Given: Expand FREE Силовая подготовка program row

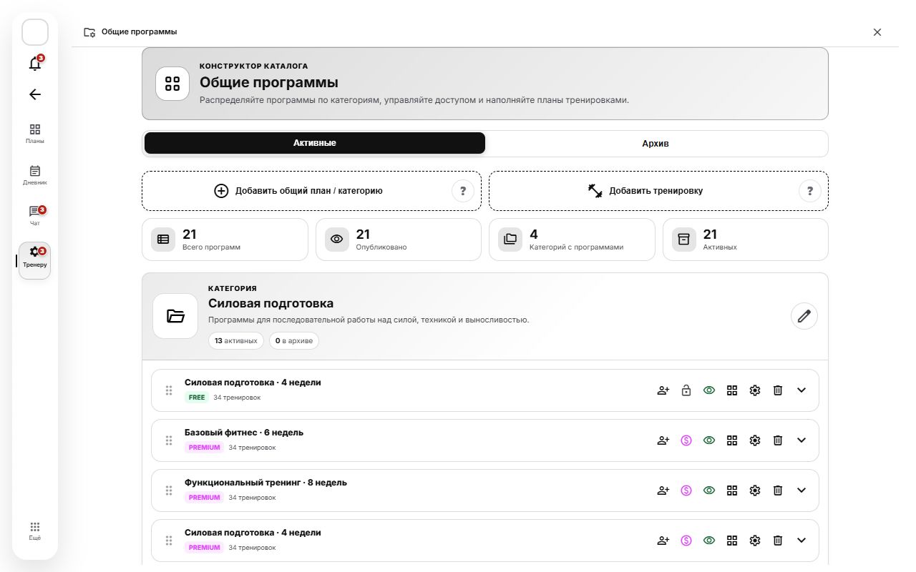Looking at the screenshot, I should tap(801, 390).
